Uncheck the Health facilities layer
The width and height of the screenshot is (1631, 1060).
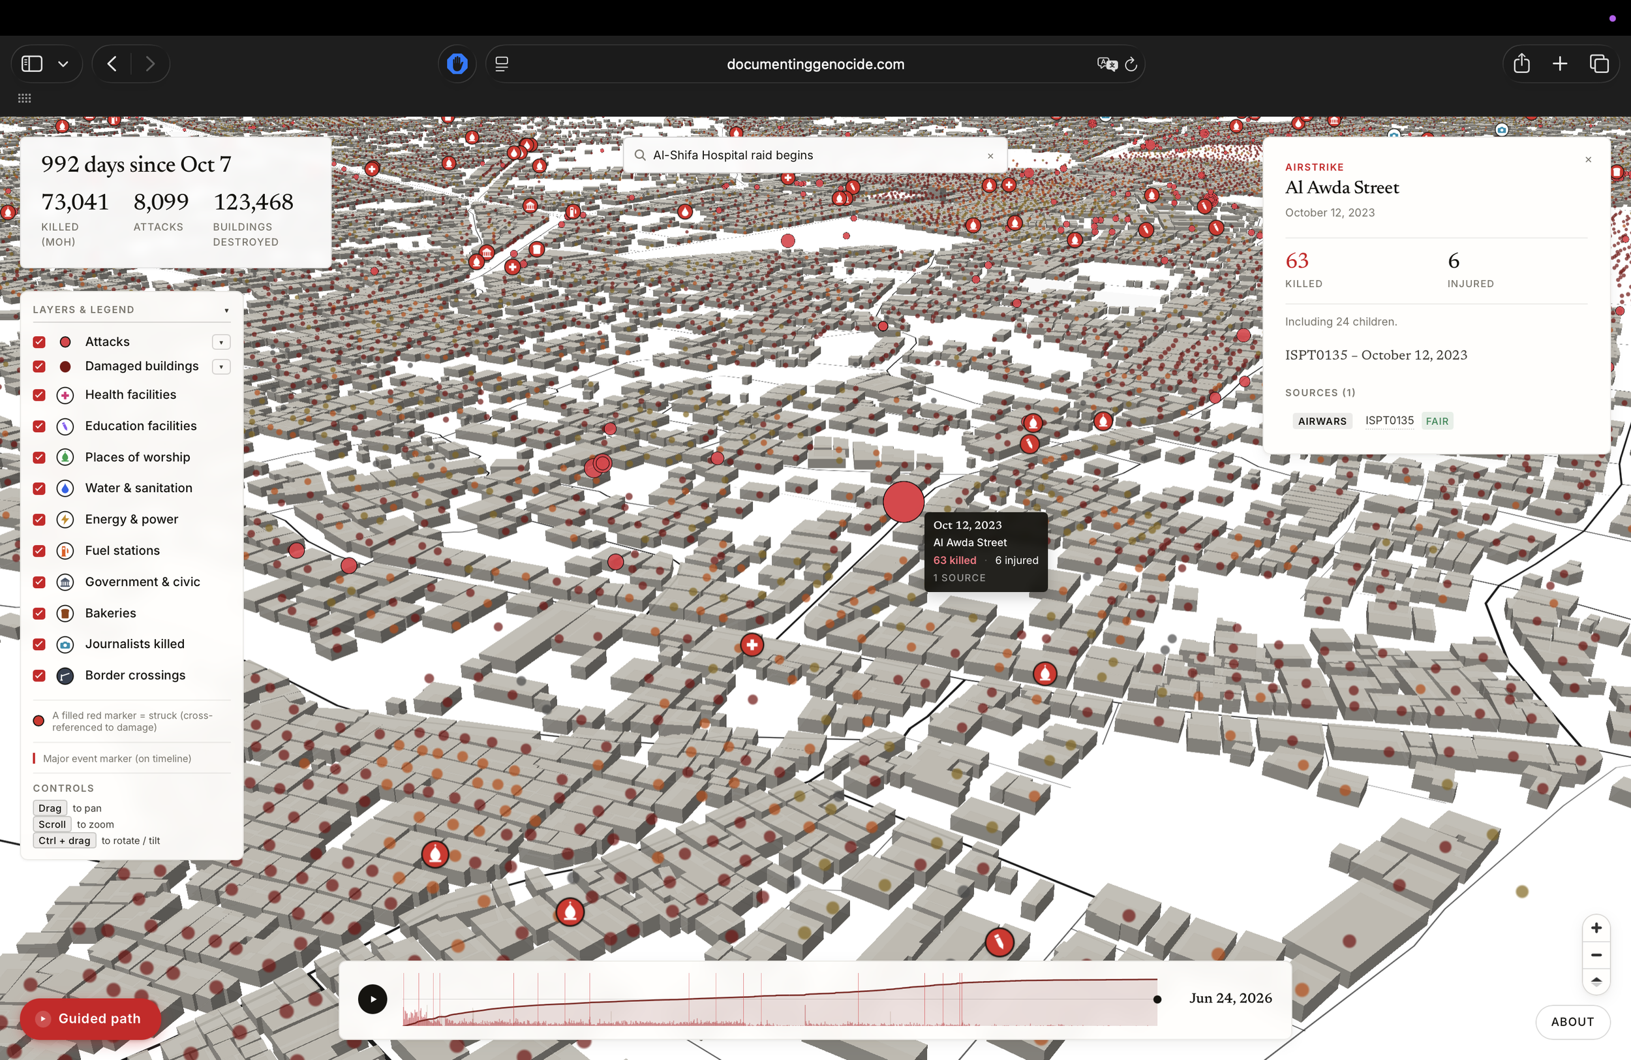[x=39, y=395]
